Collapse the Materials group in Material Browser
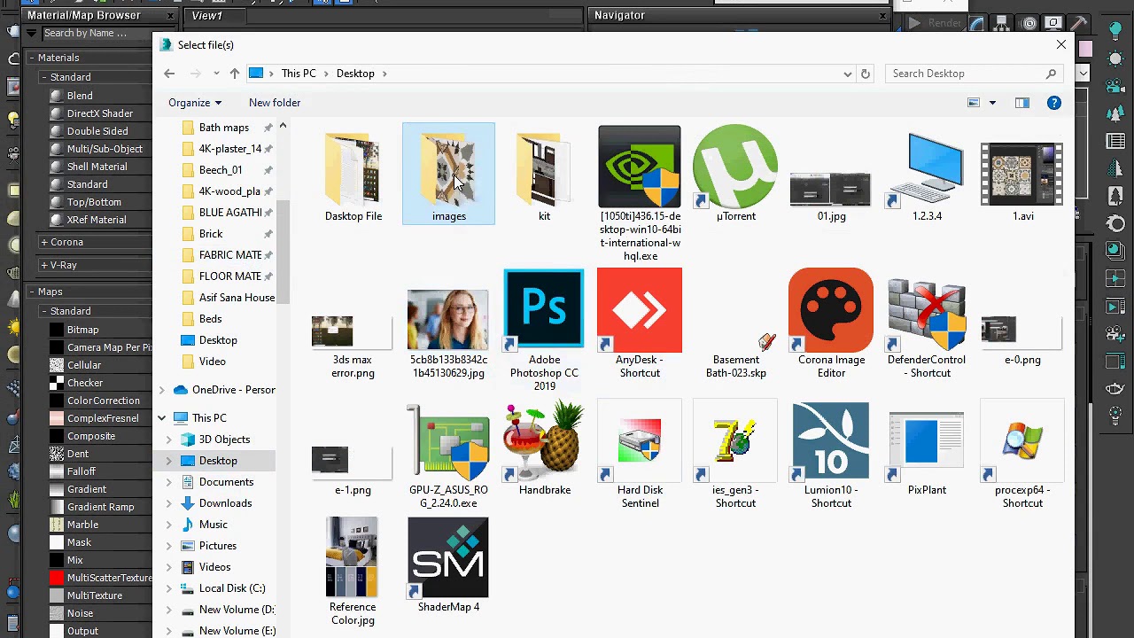Viewport: 1134px width, 638px height. [x=31, y=58]
